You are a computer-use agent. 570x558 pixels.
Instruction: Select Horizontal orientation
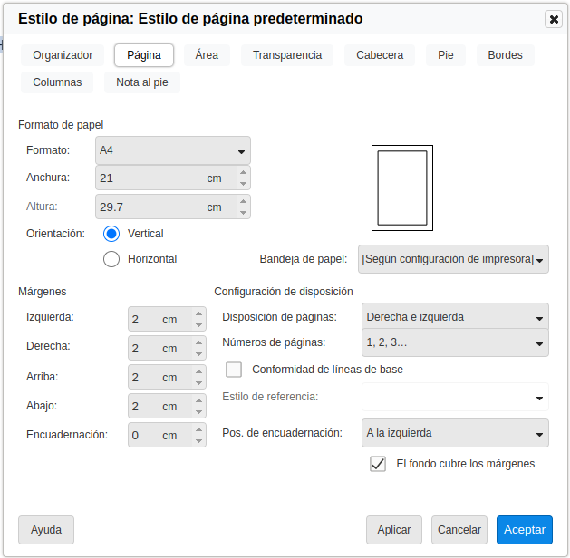[x=111, y=259]
